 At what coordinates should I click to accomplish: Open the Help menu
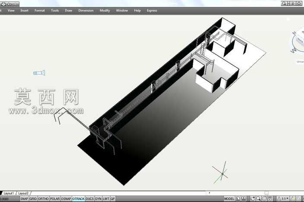[137, 11]
